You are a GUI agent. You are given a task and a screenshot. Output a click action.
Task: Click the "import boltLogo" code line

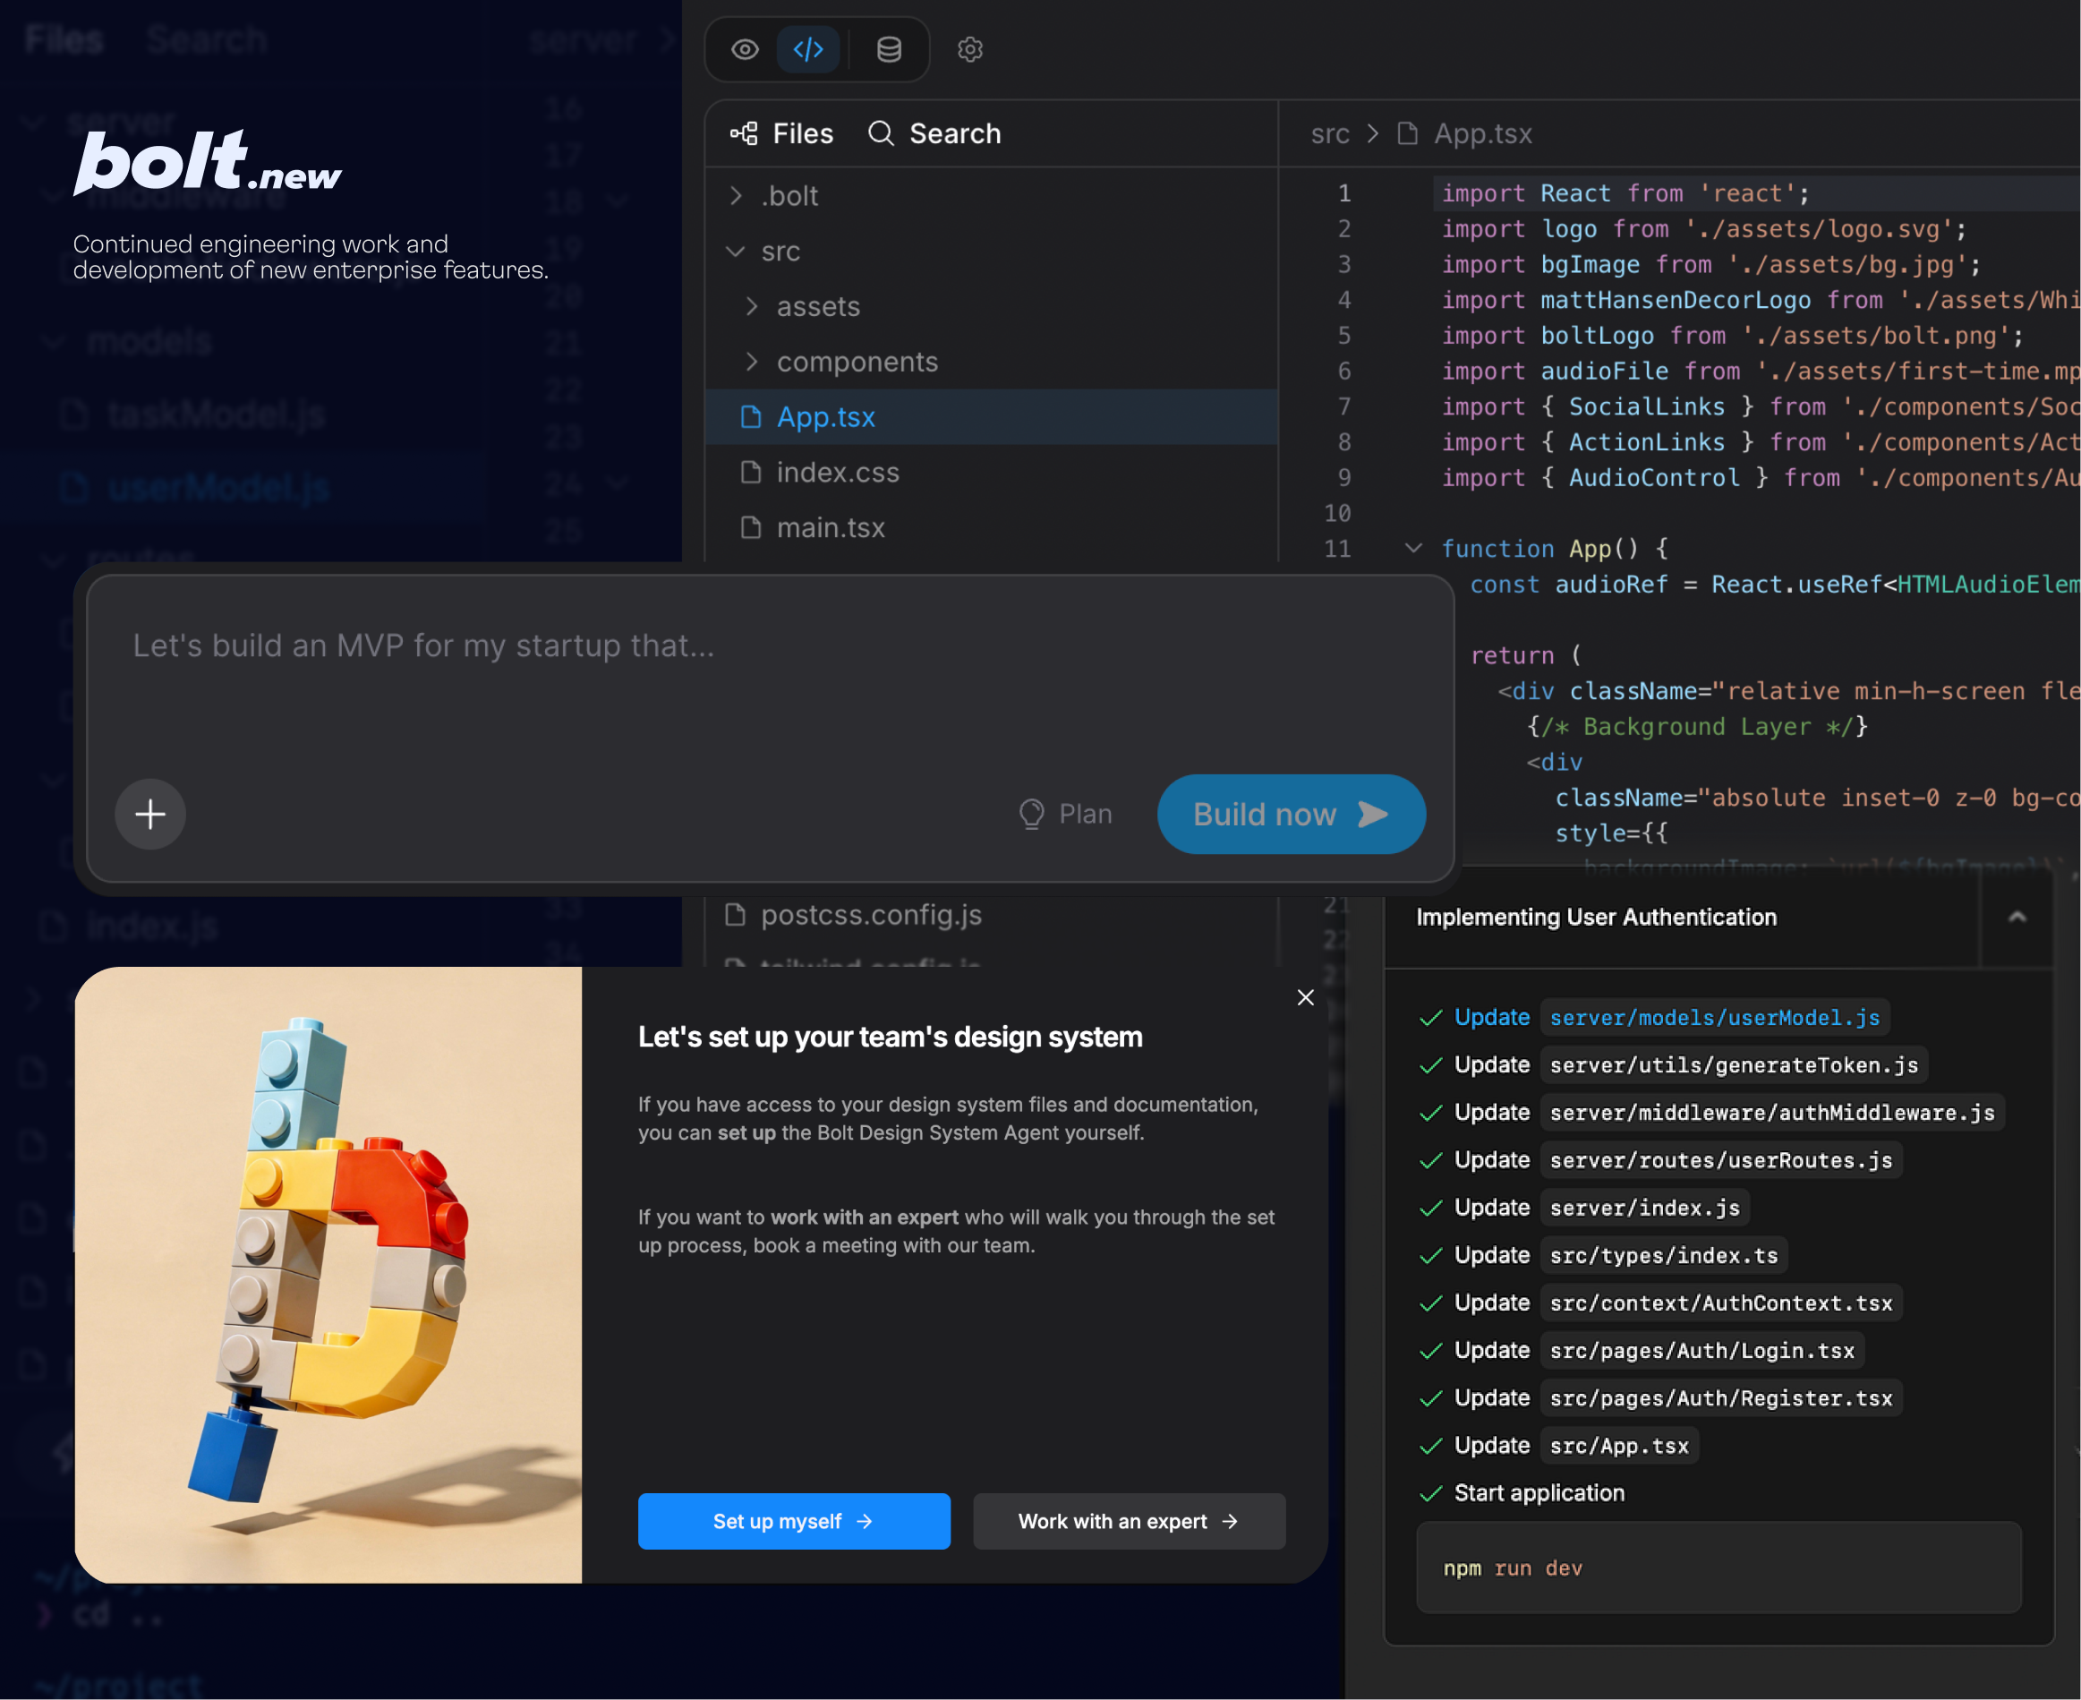(x=1733, y=336)
